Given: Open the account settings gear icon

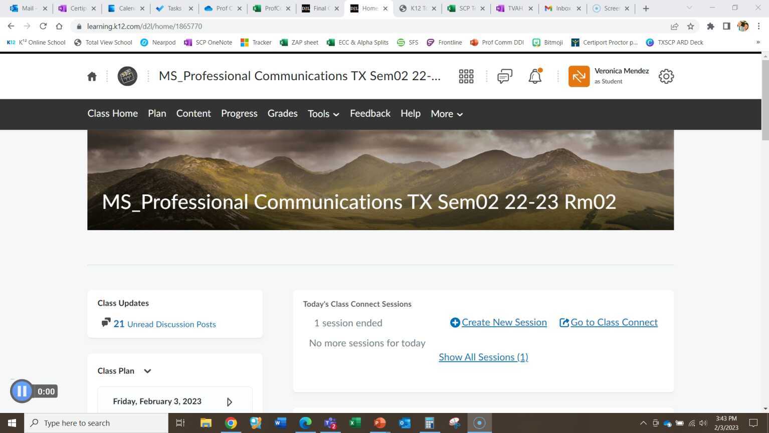Looking at the screenshot, I should tap(666, 76).
